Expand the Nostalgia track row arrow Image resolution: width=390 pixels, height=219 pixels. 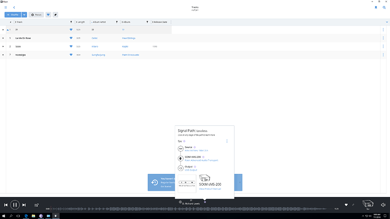pos(3,55)
